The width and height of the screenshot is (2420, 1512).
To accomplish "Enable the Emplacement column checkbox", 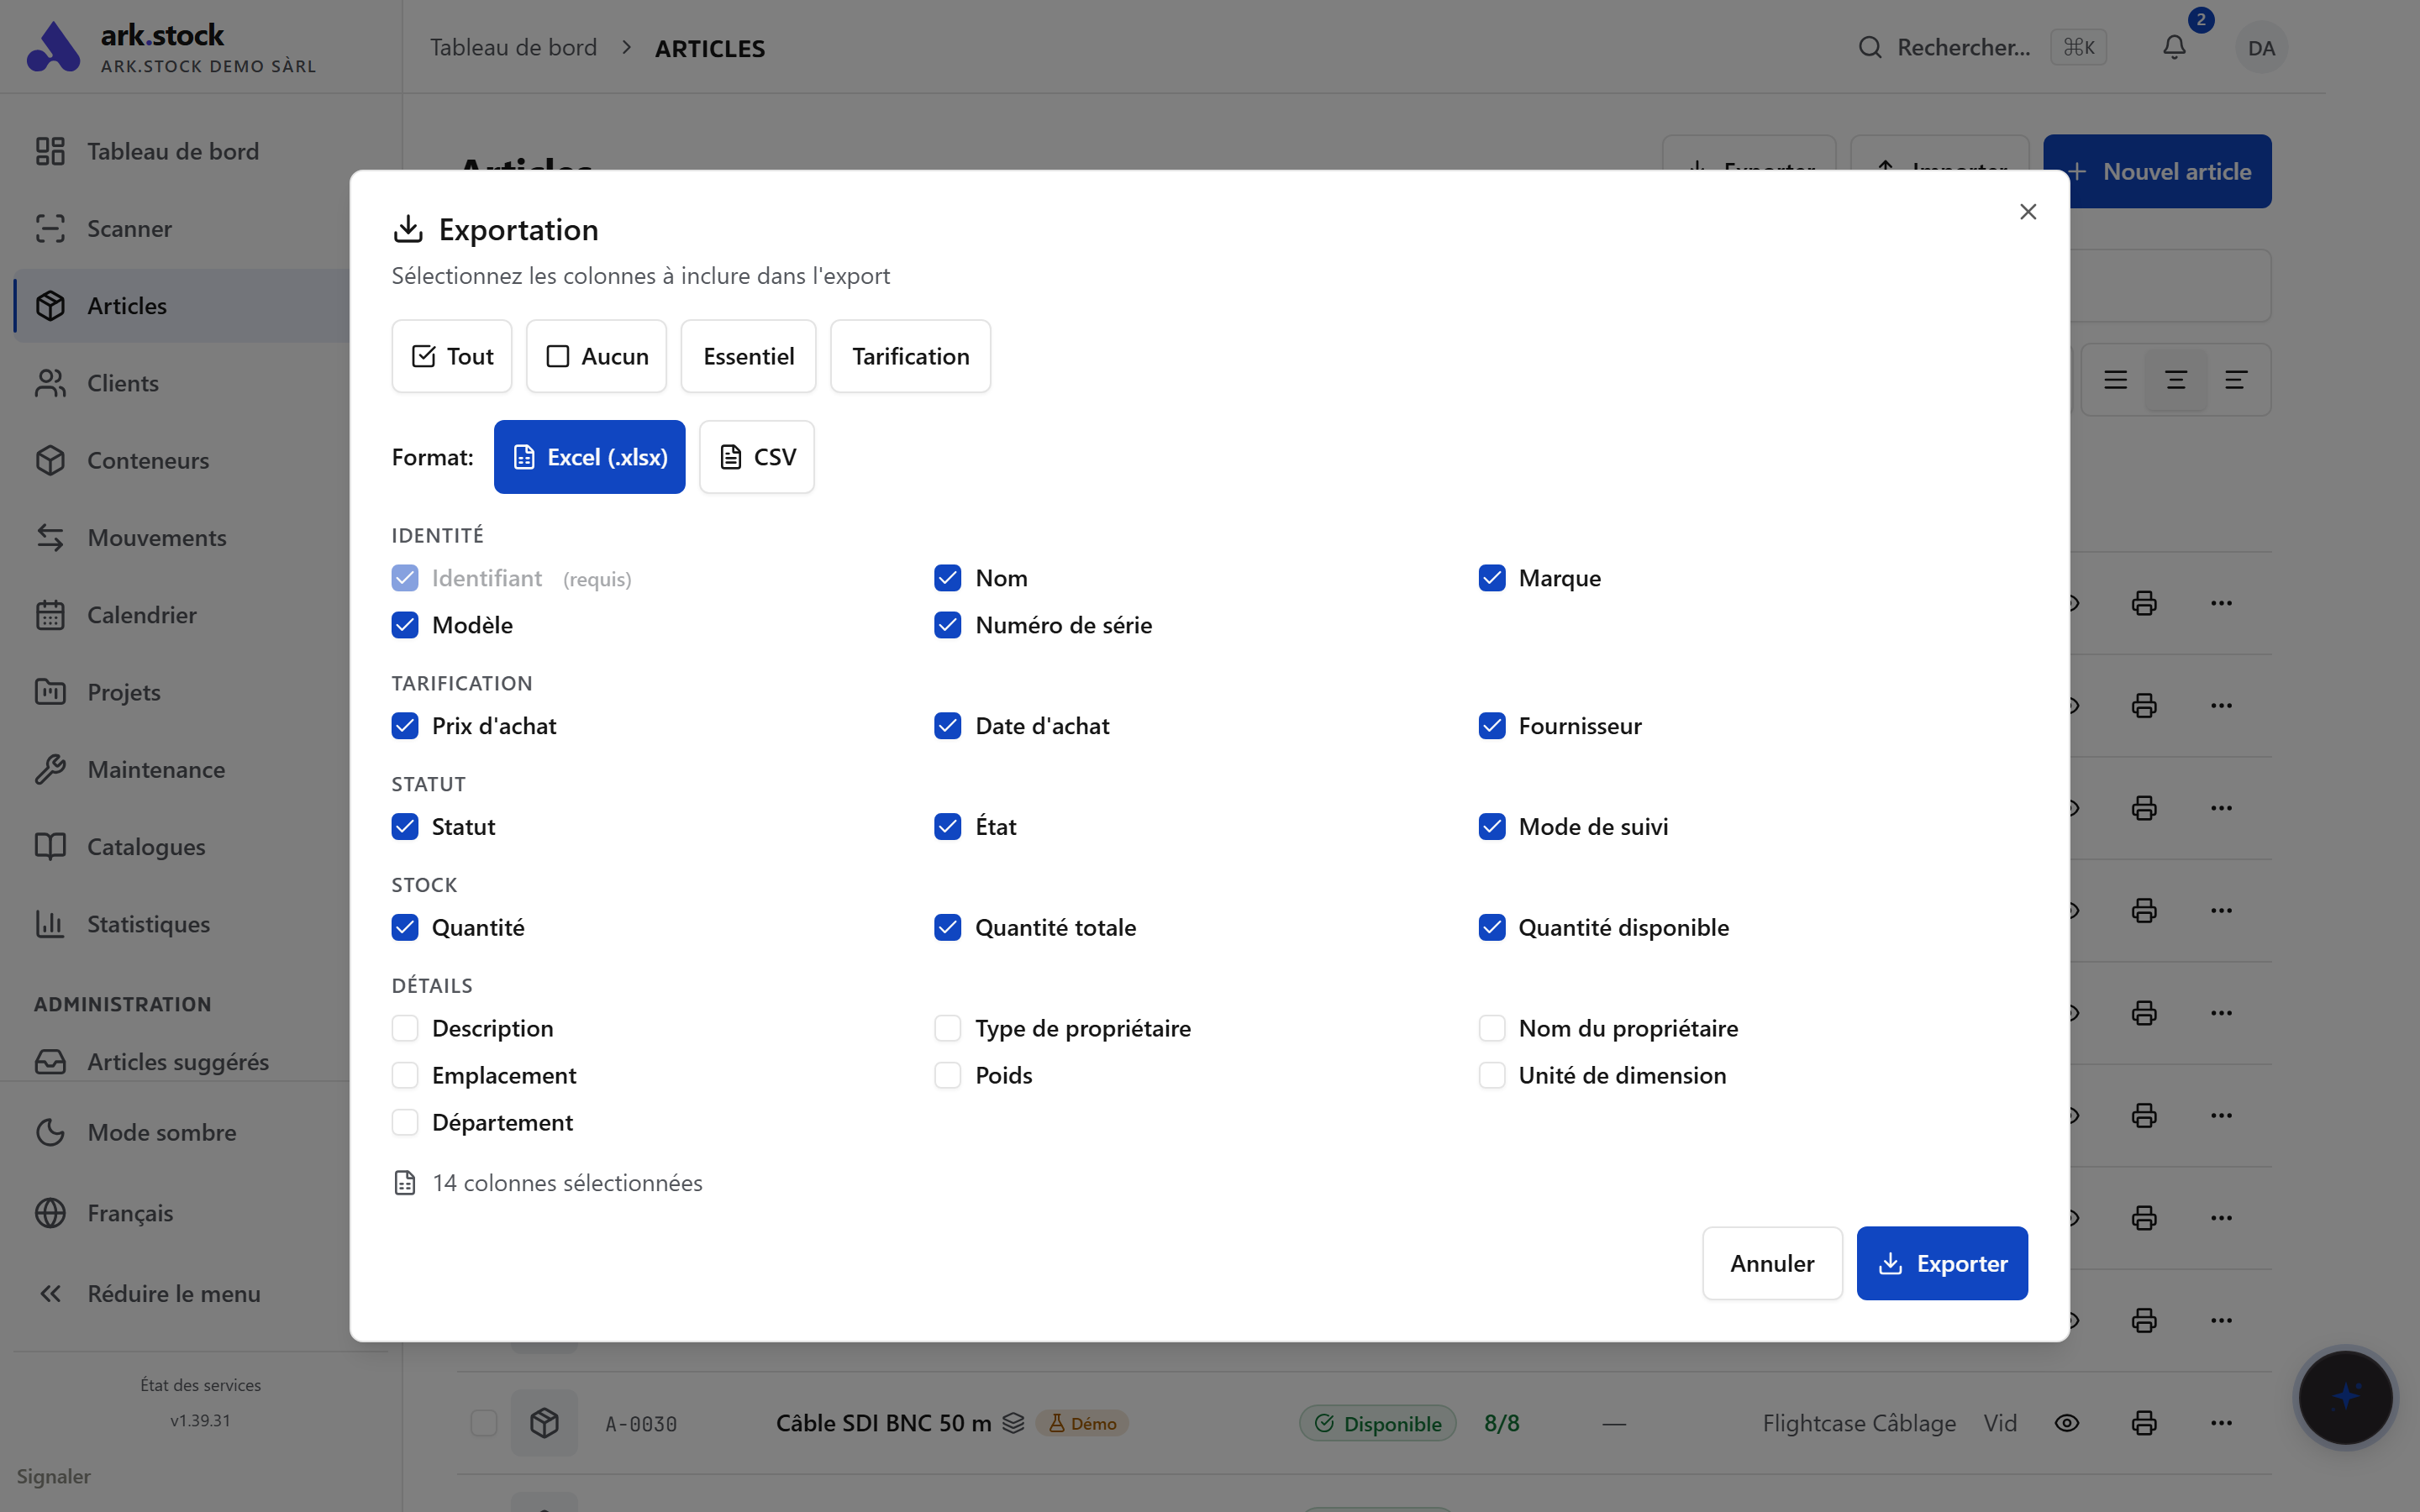I will tap(404, 1075).
